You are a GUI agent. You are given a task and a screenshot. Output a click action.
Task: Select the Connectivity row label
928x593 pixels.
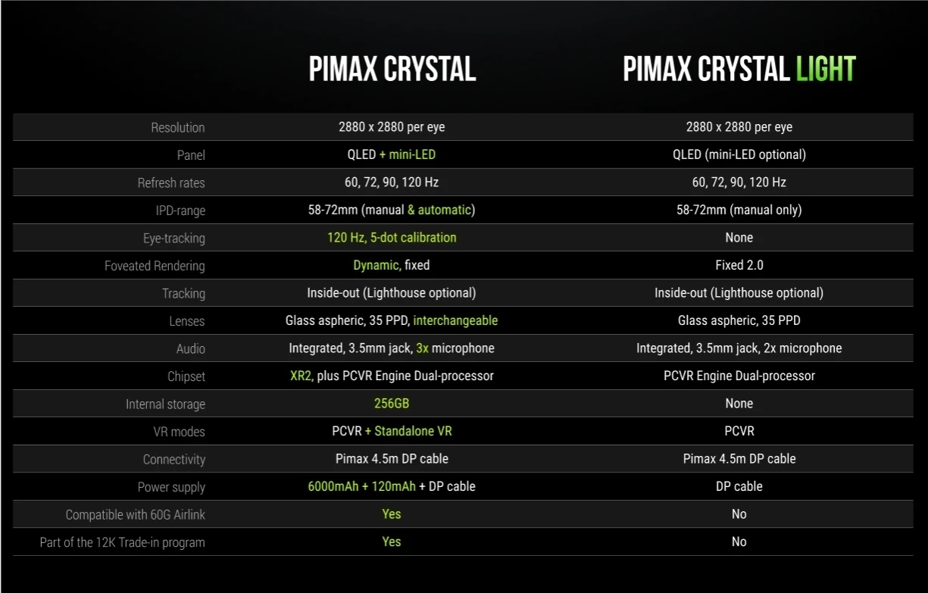pyautogui.click(x=173, y=459)
